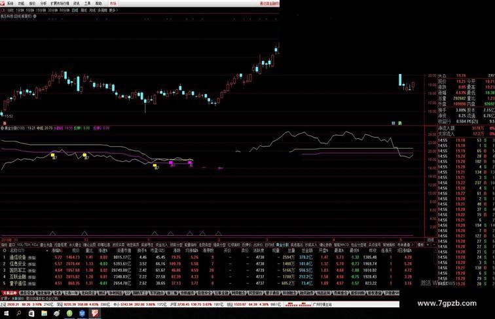Viewport: 495px width, 319px height.
Task: Click the minus button on indicator bar
Action: click(433, 244)
